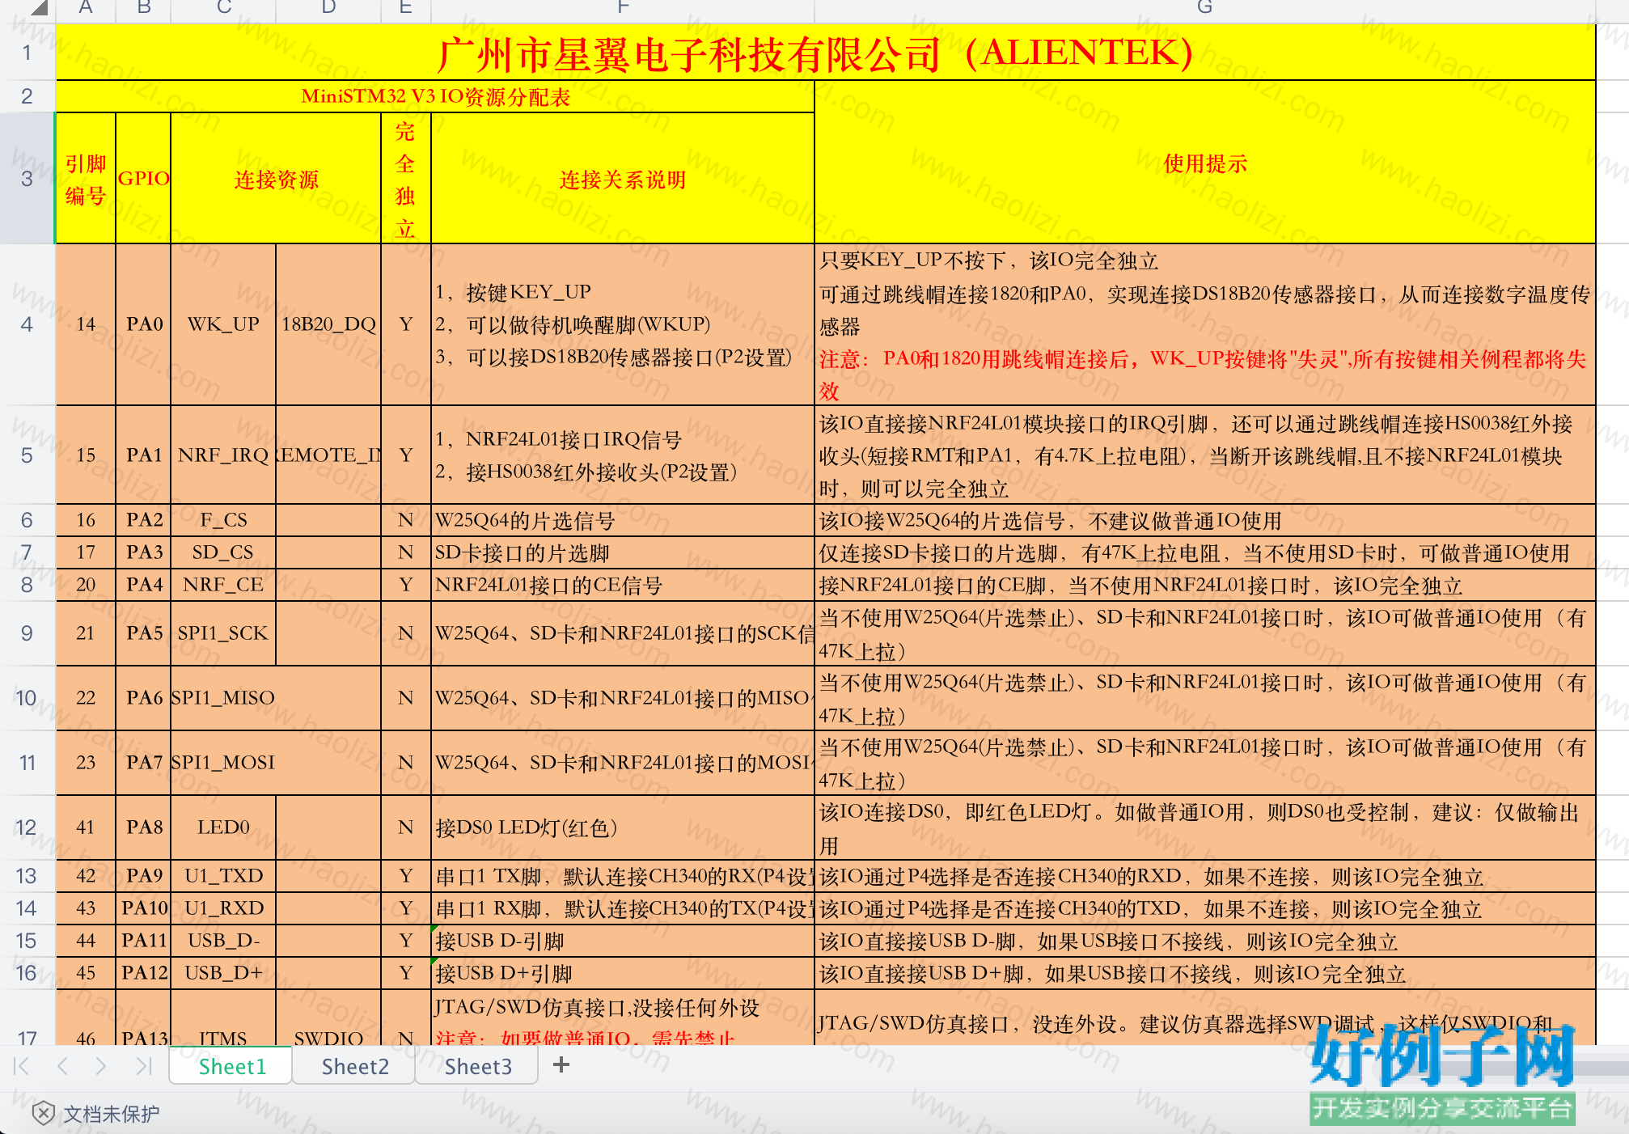Select row 2 header

[x=27, y=96]
